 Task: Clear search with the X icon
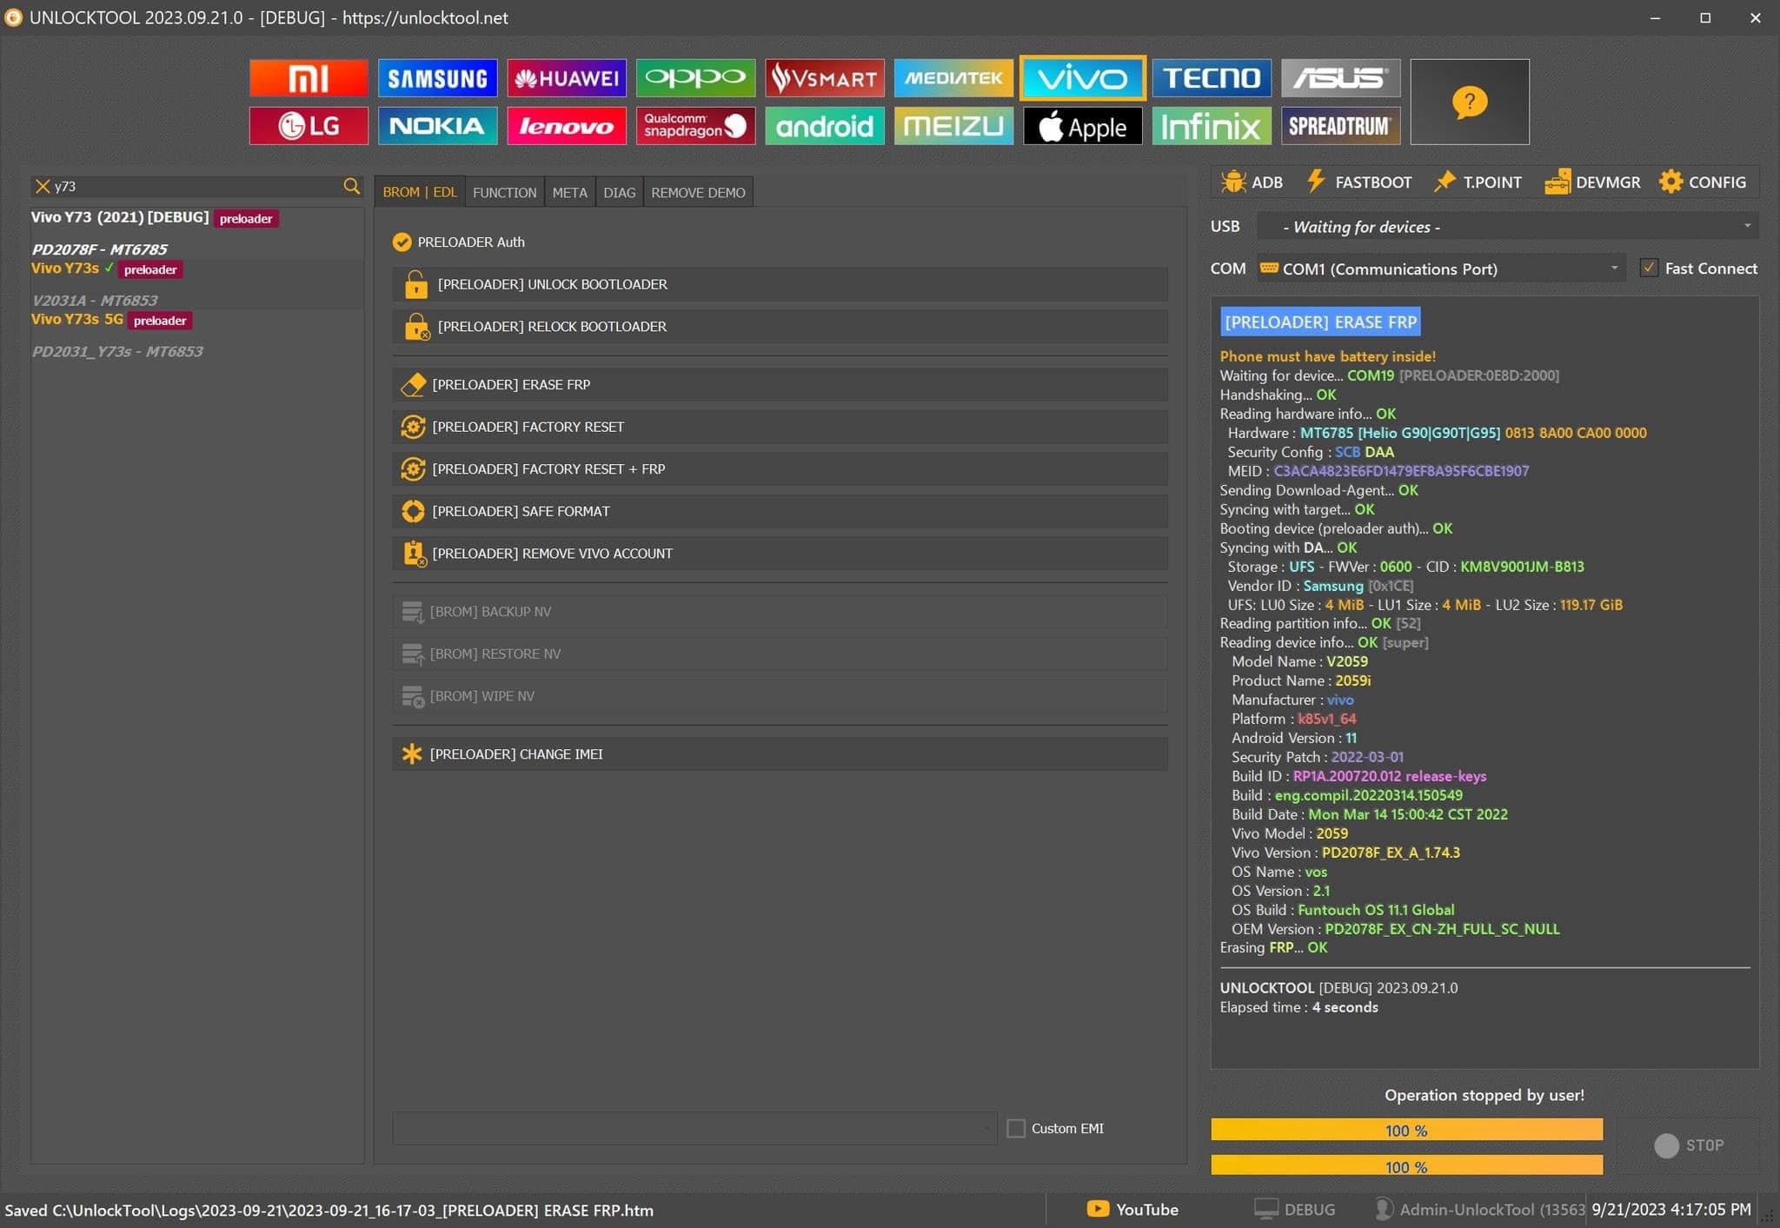[42, 186]
